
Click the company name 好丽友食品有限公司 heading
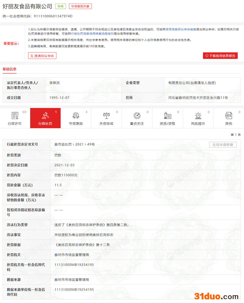tap(27, 6)
